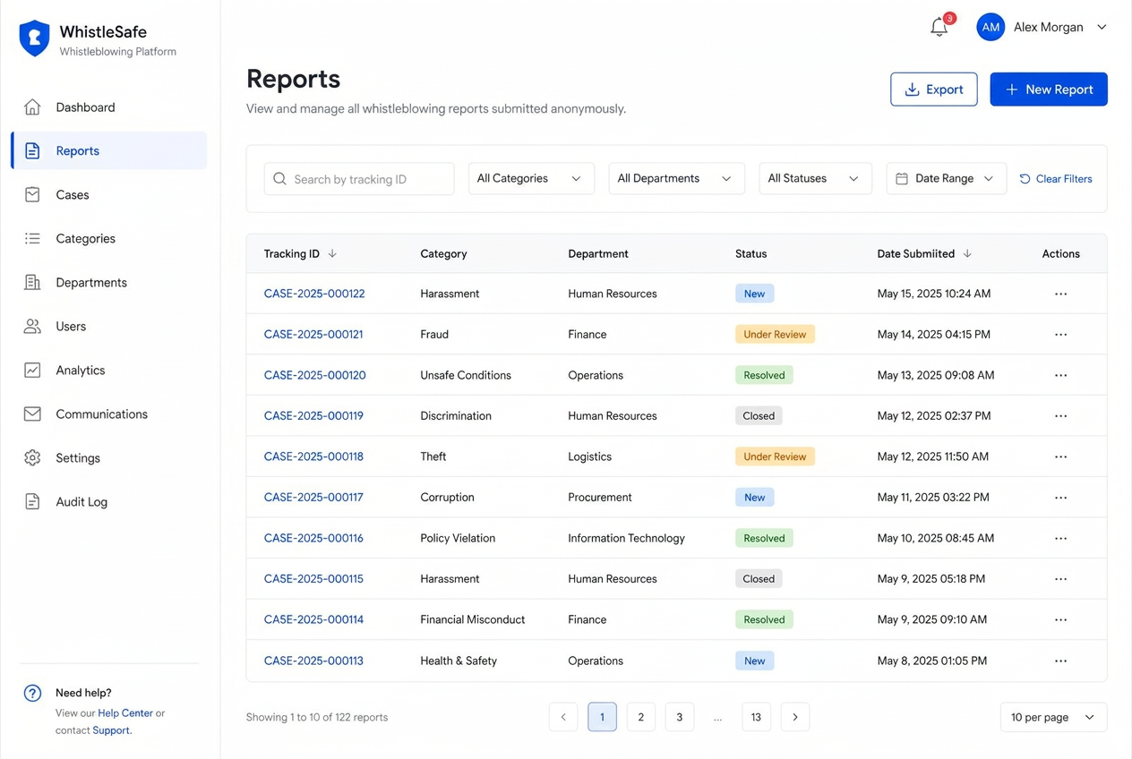Open actions menu for CASE-2025-000115

[1060, 579]
